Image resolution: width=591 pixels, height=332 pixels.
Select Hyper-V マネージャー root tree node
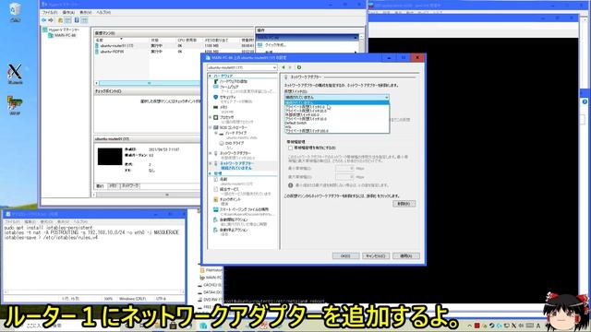pyautogui.click(x=61, y=30)
